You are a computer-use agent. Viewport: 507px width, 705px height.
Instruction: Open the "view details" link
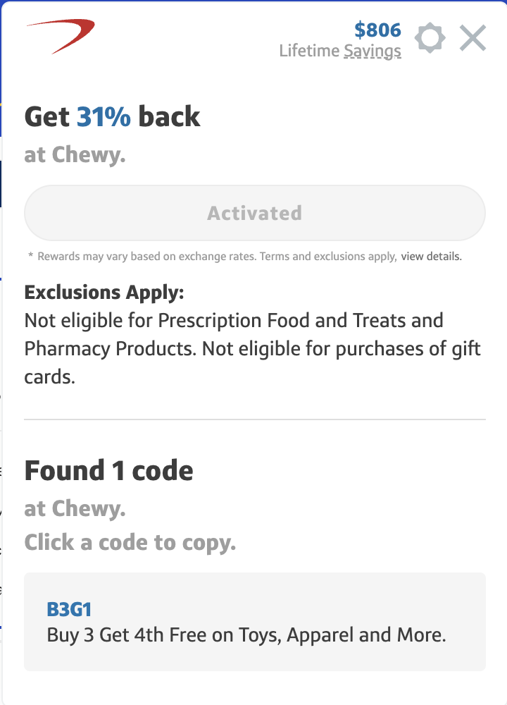[431, 257]
